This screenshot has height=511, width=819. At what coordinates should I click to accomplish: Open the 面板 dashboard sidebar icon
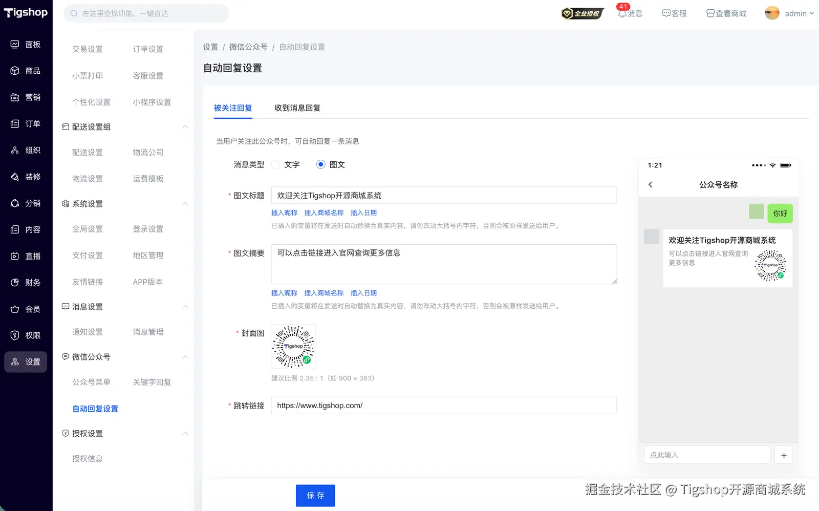(15, 45)
